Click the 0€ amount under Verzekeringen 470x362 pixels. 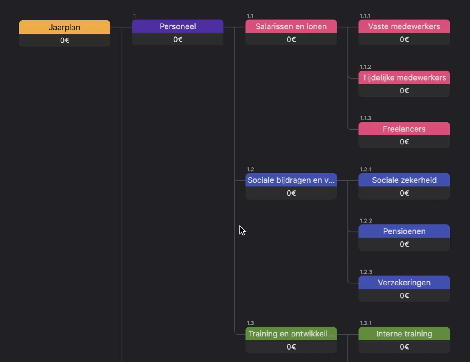point(404,296)
